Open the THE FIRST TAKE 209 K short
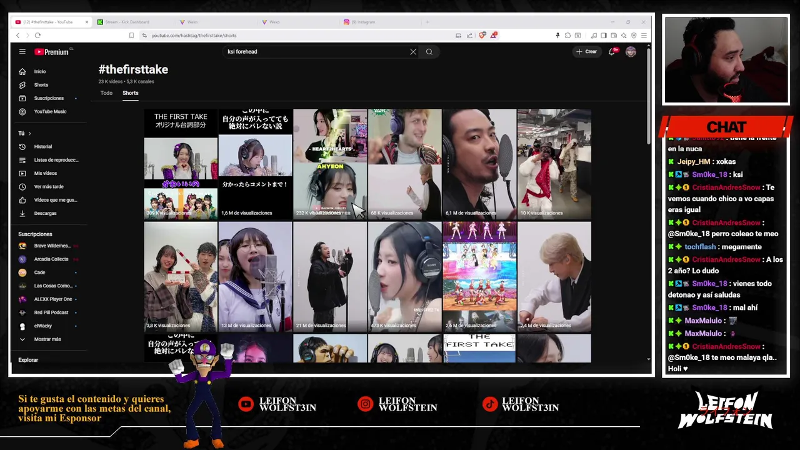Image resolution: width=800 pixels, height=450 pixels. (181, 164)
